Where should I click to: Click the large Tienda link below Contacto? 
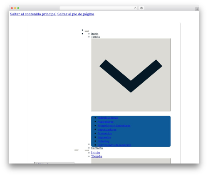97,156
